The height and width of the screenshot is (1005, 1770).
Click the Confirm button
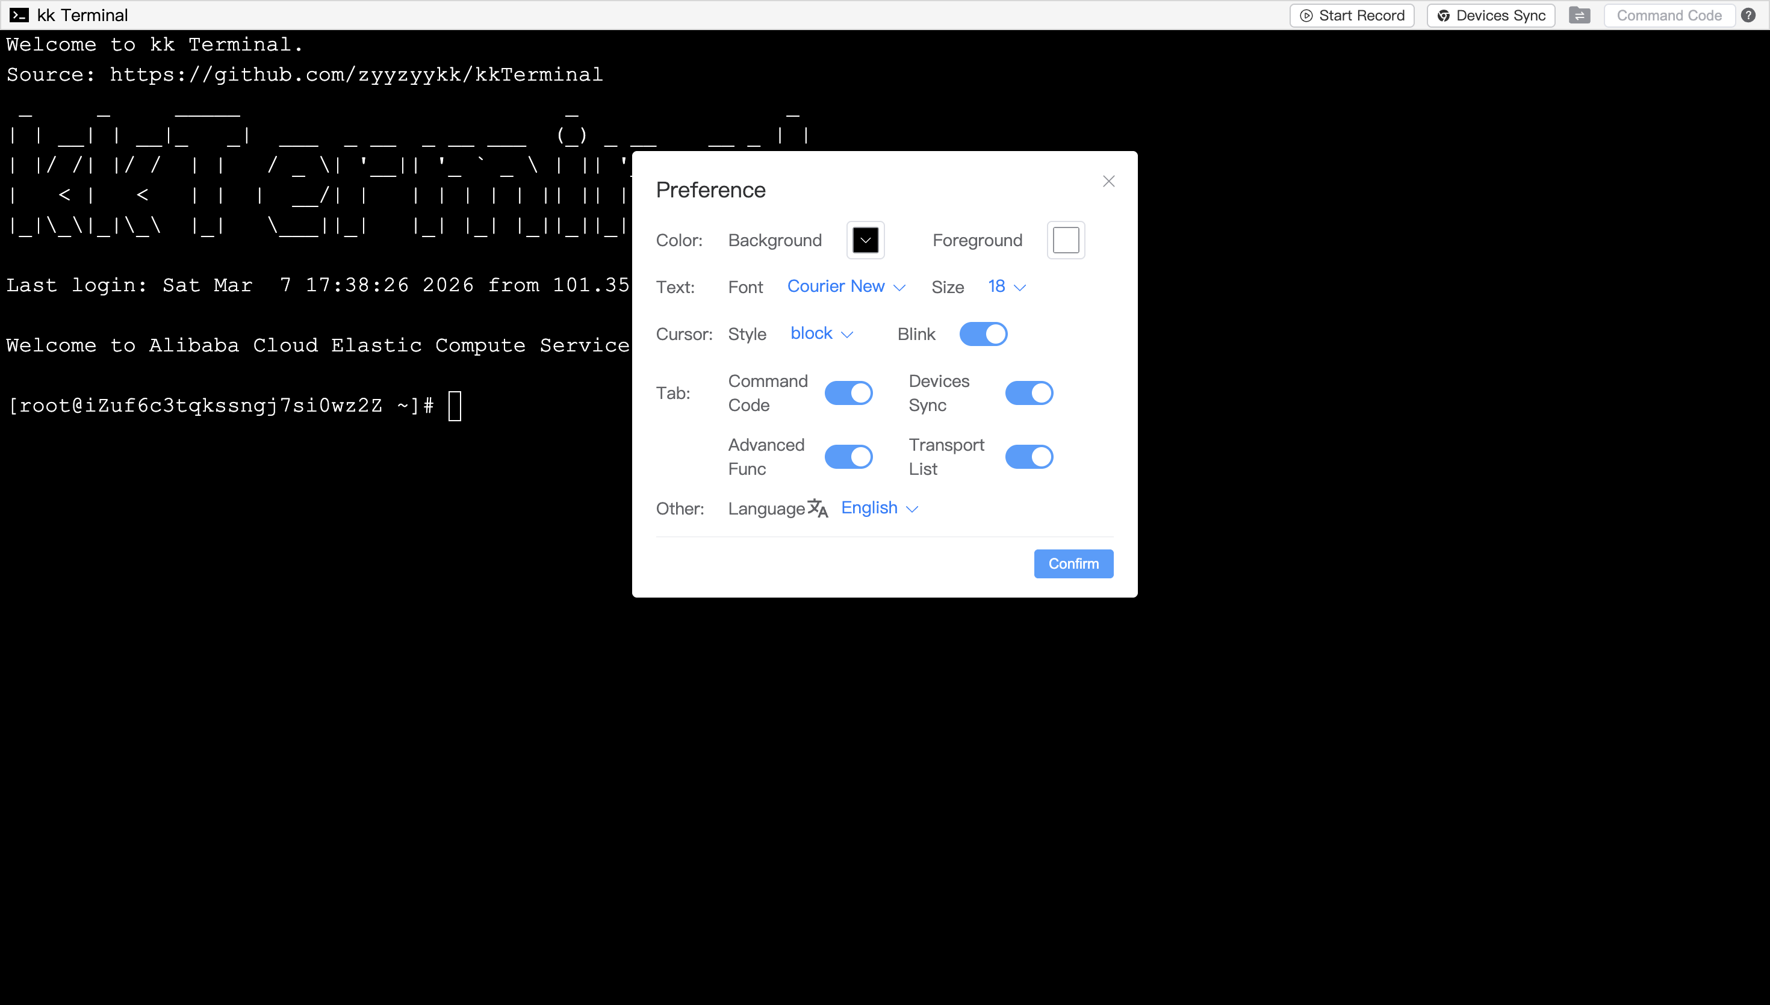1073,563
